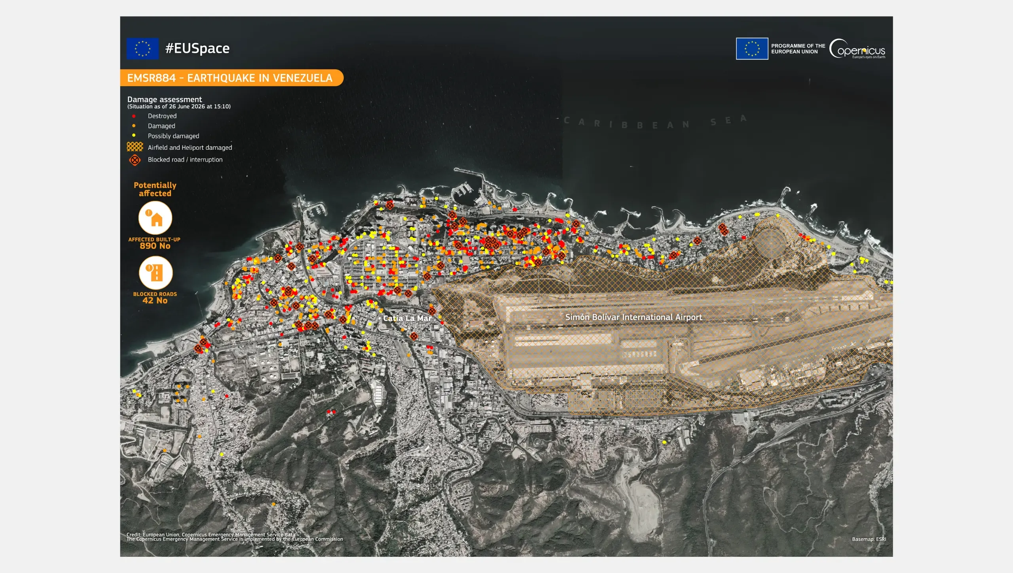
Task: Click the Damage assessment heading
Action: [x=165, y=99]
